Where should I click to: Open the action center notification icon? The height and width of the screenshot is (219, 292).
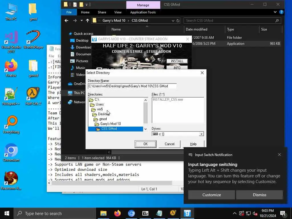[283, 214]
